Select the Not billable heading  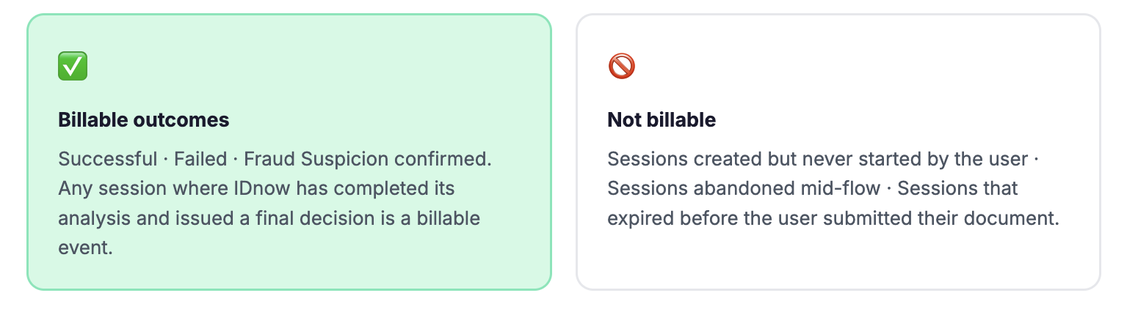coord(662,120)
